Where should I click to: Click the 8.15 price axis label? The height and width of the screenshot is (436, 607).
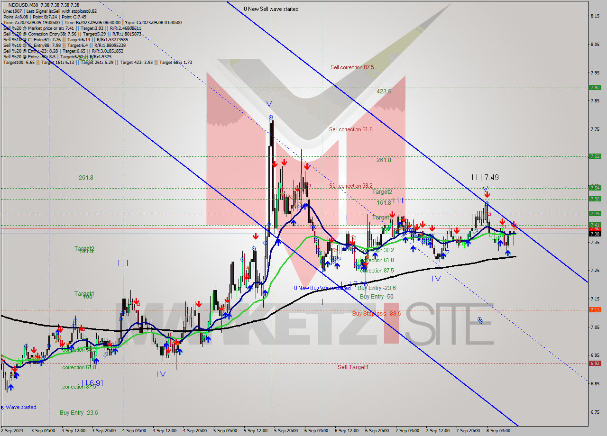point(595,16)
